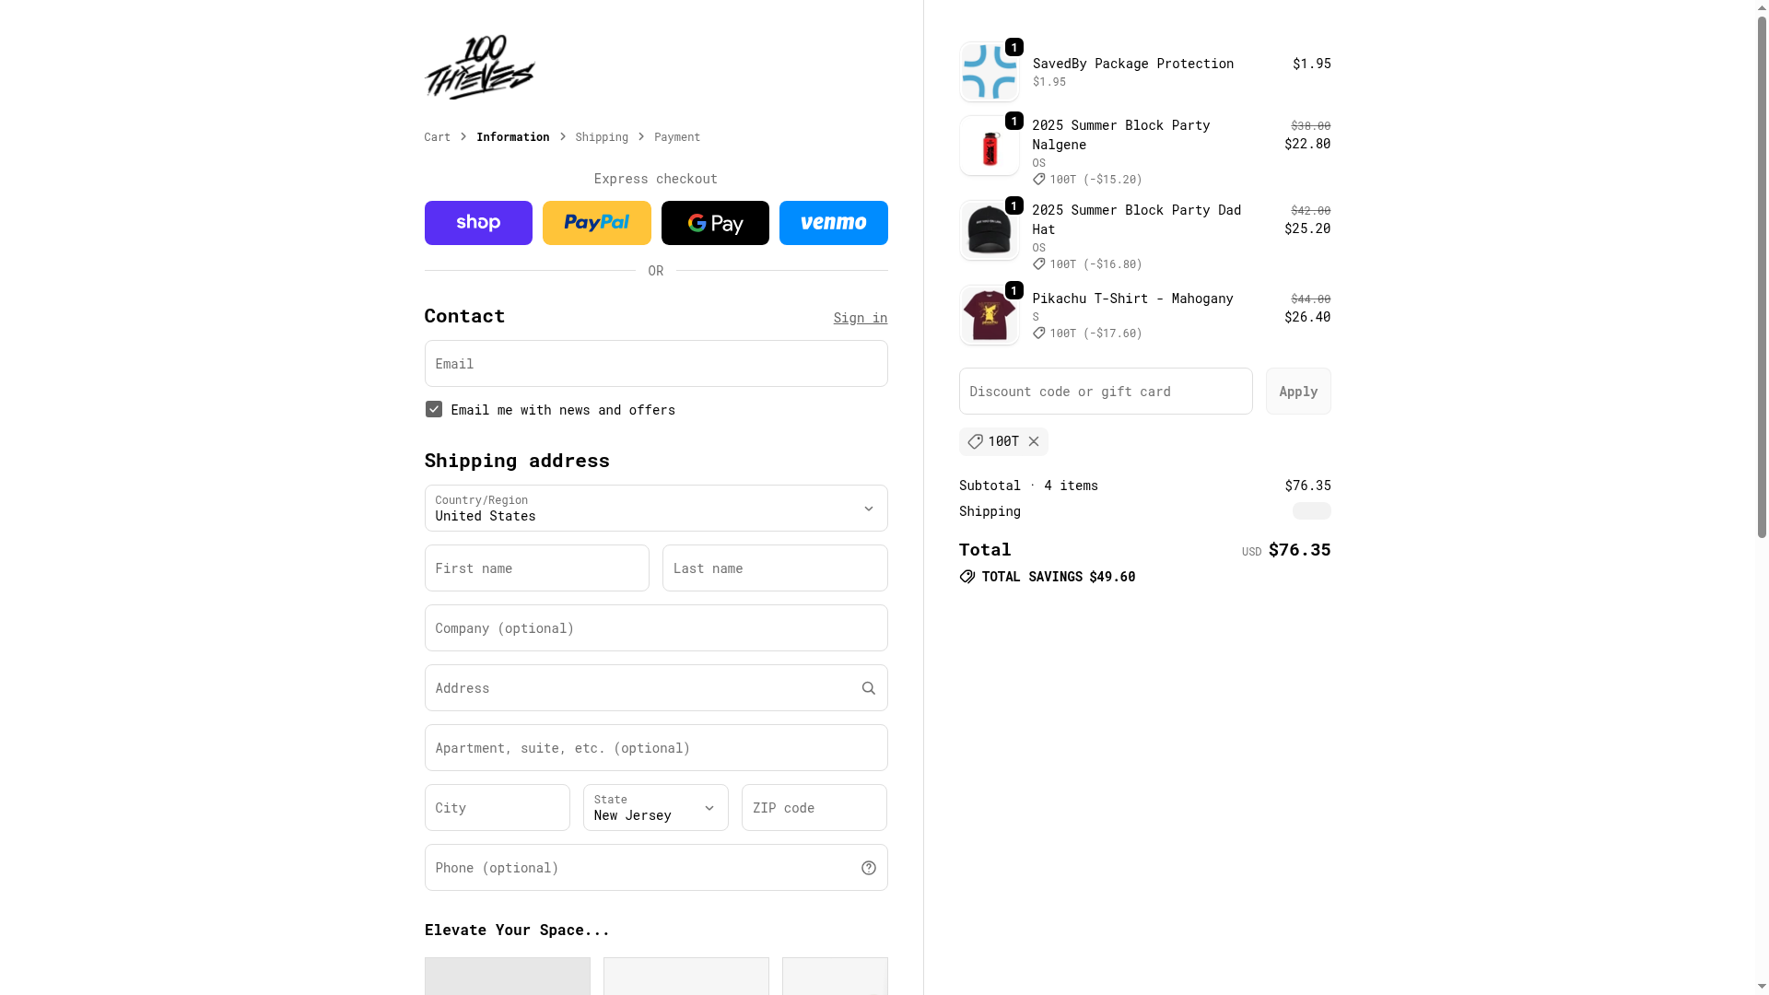Click the Summer Block Party Nalgene thumbnail
The image size is (1769, 995).
click(990, 146)
